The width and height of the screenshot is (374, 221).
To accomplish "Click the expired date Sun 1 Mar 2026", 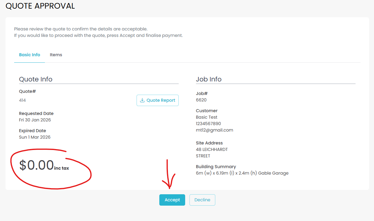I will (35, 137).
